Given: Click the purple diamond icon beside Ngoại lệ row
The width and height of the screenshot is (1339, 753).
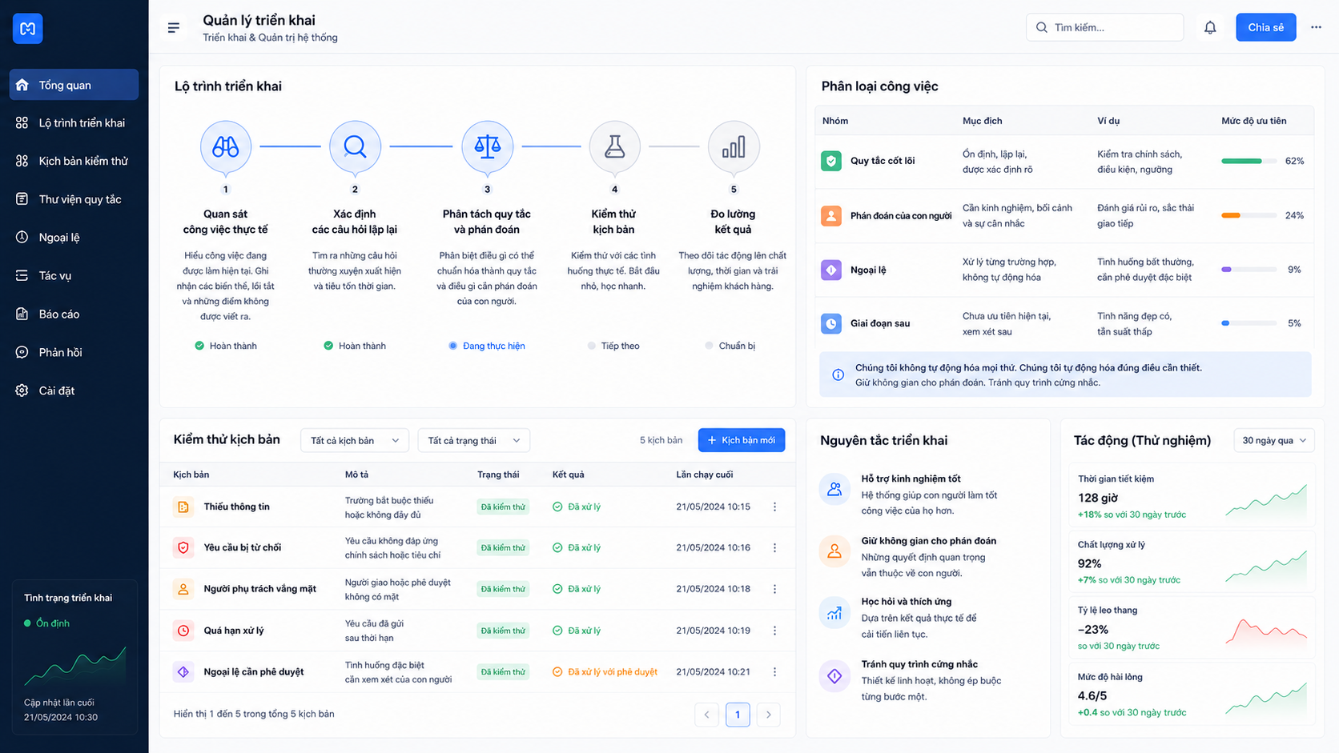Looking at the screenshot, I should 831,270.
